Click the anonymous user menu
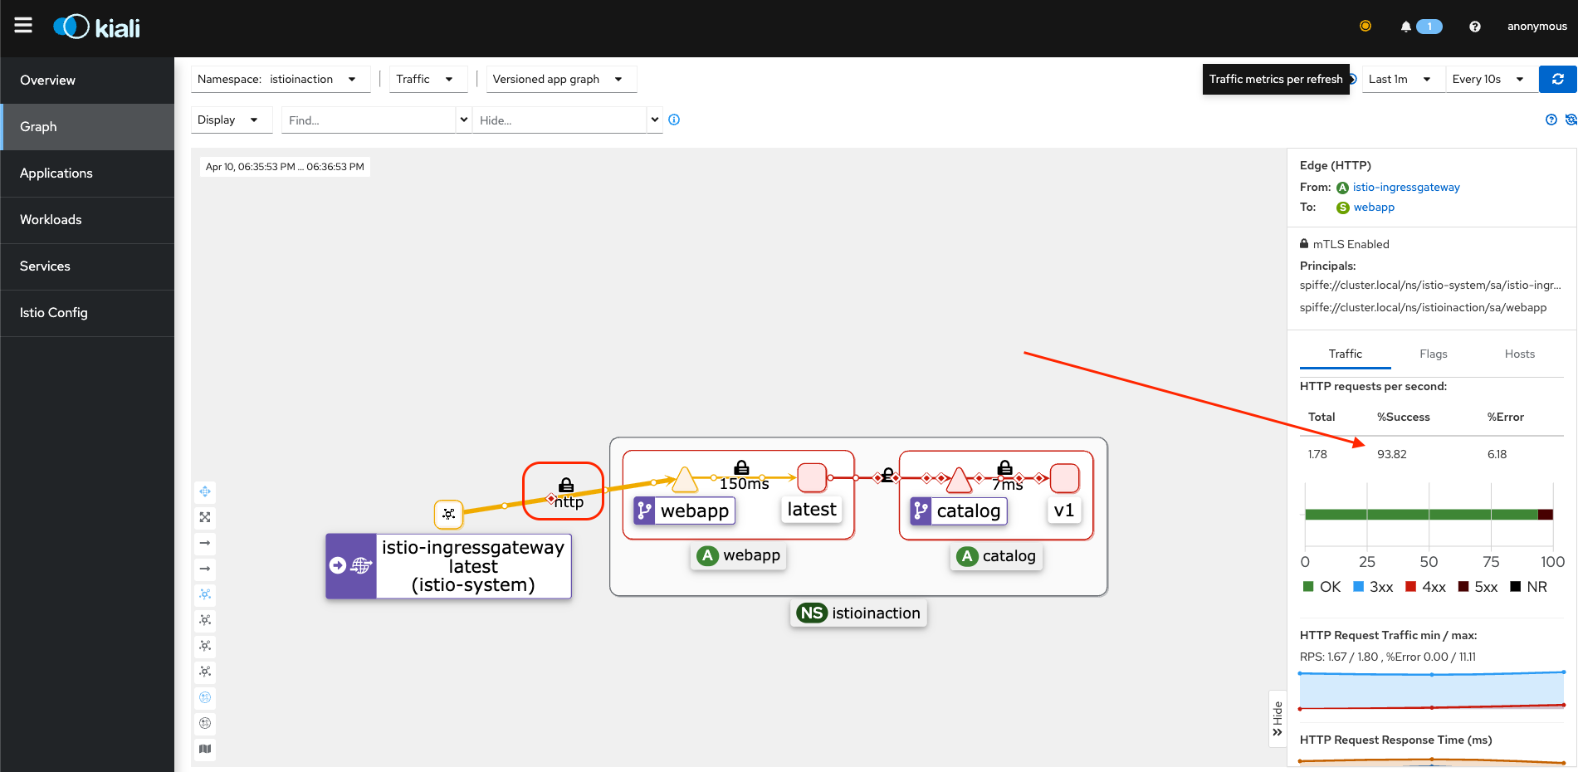Screen dimensions: 1578x772 coord(1536,27)
